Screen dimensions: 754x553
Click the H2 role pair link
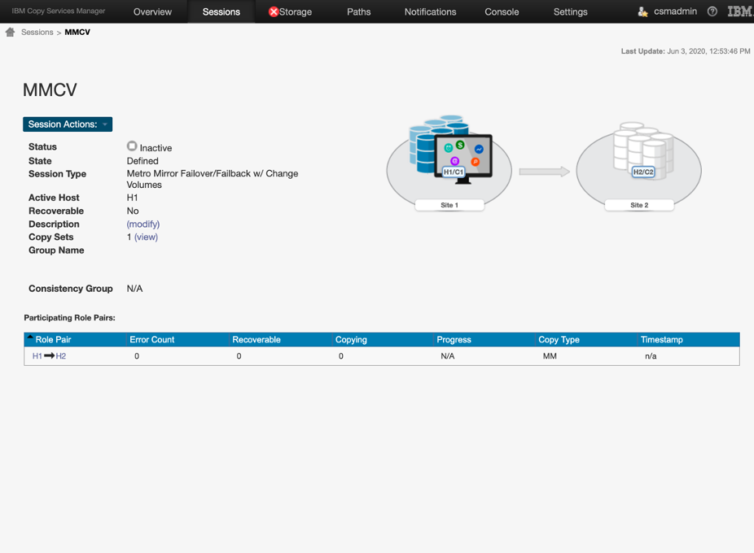pos(61,356)
